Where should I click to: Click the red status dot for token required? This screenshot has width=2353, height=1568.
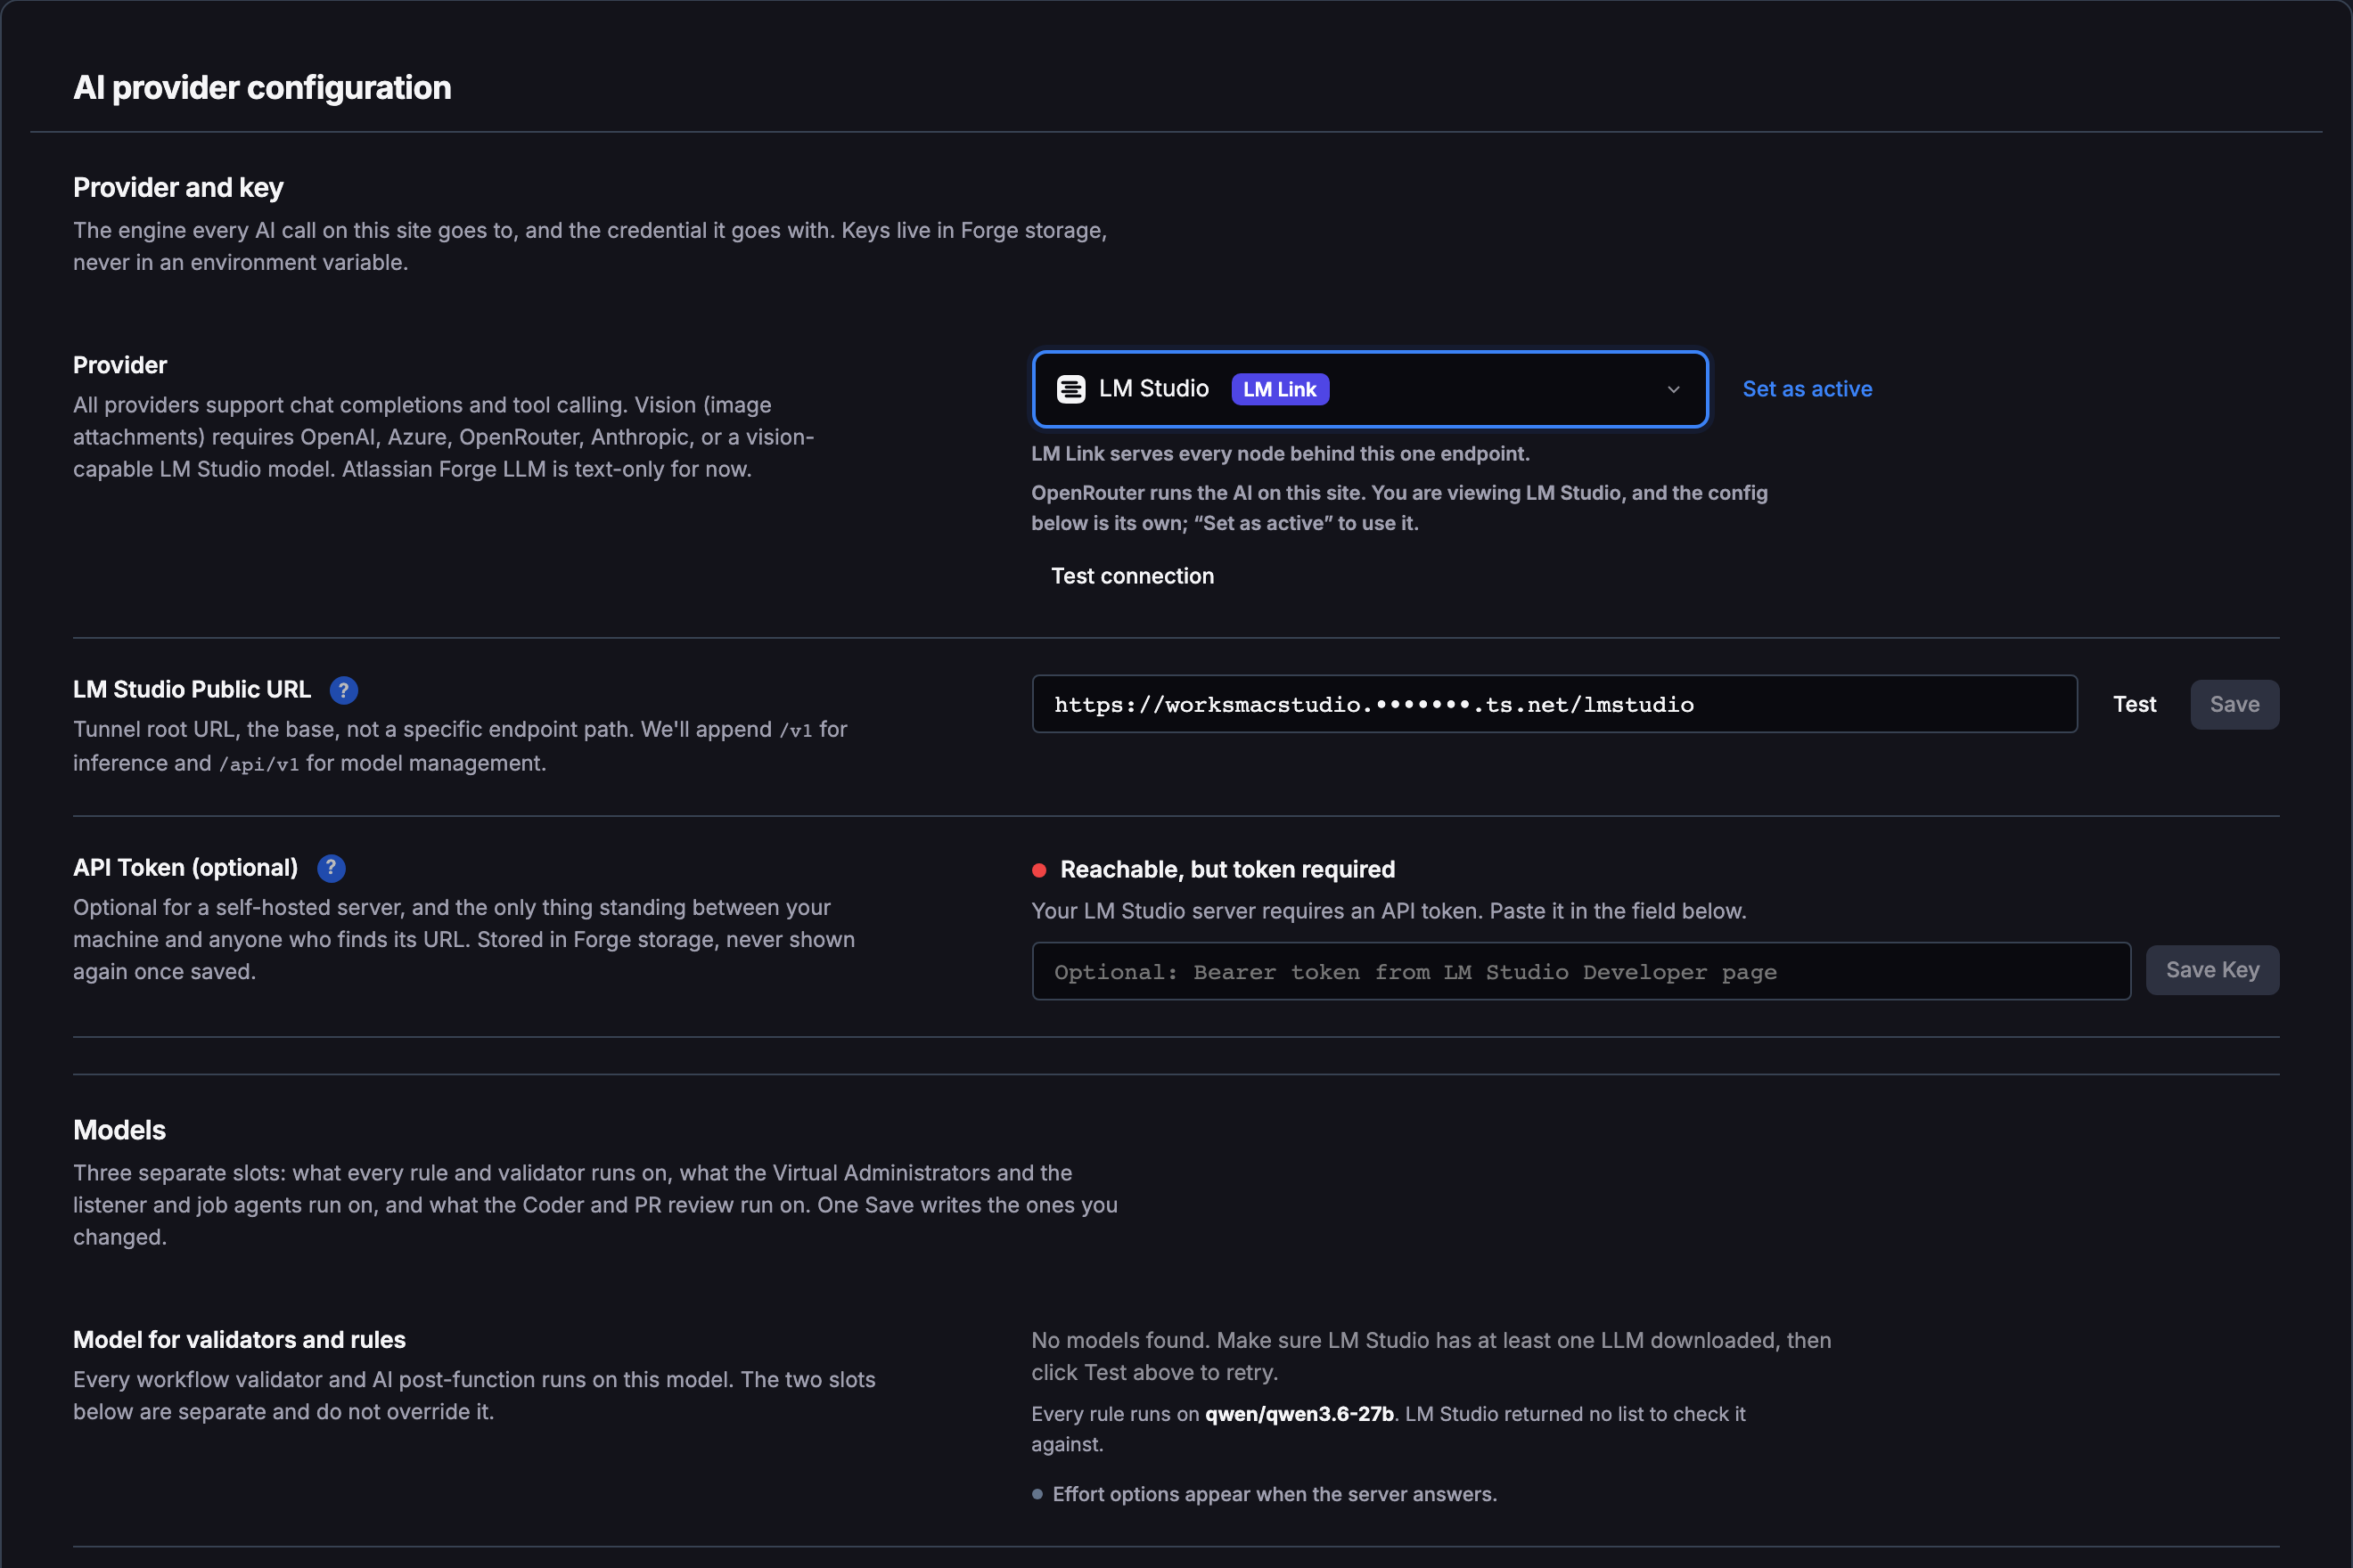click(x=1039, y=870)
